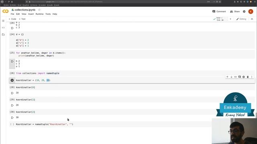The width and height of the screenshot is (257, 144).
Task: Share the notebook
Action: (x=235, y=12)
